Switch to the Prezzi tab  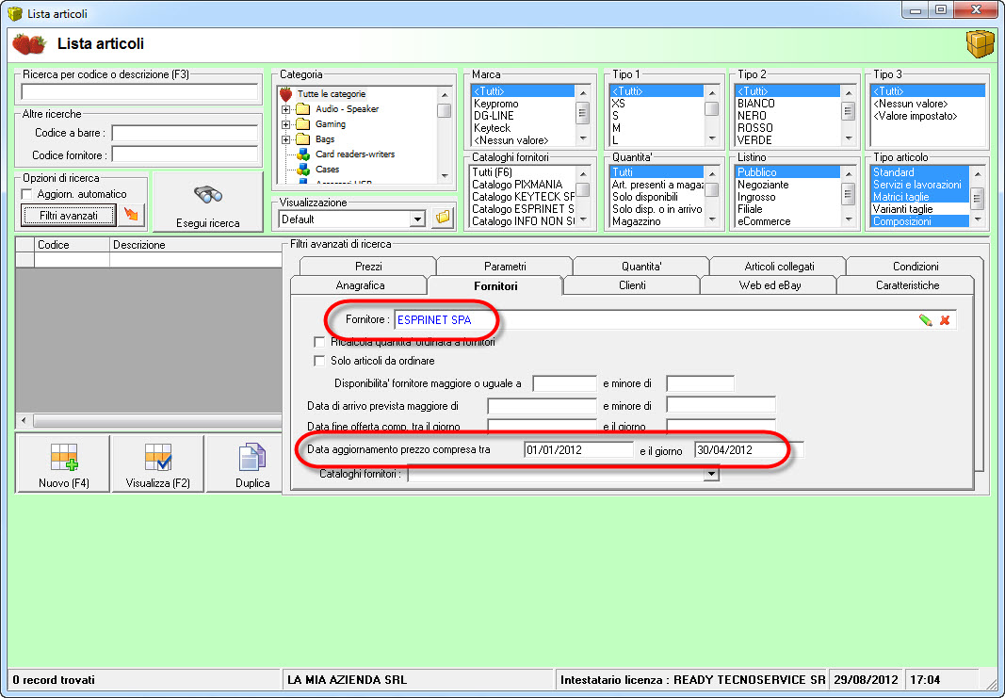point(368,266)
